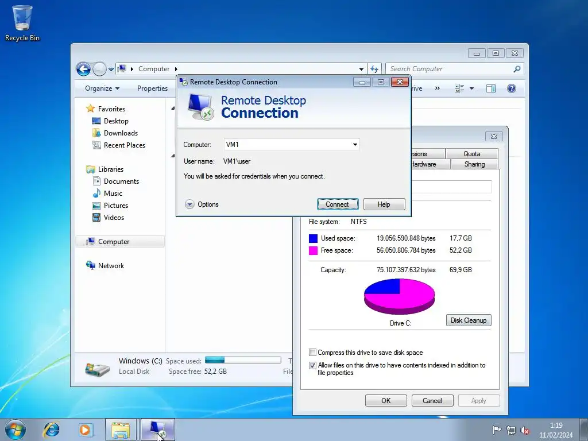Image resolution: width=588 pixels, height=441 pixels.
Task: Click the network icon in system tray
Action: coord(510,430)
